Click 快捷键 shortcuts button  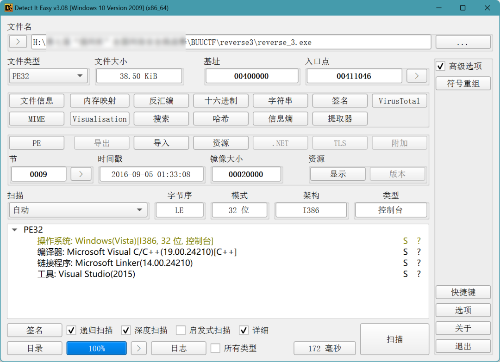[463, 292]
